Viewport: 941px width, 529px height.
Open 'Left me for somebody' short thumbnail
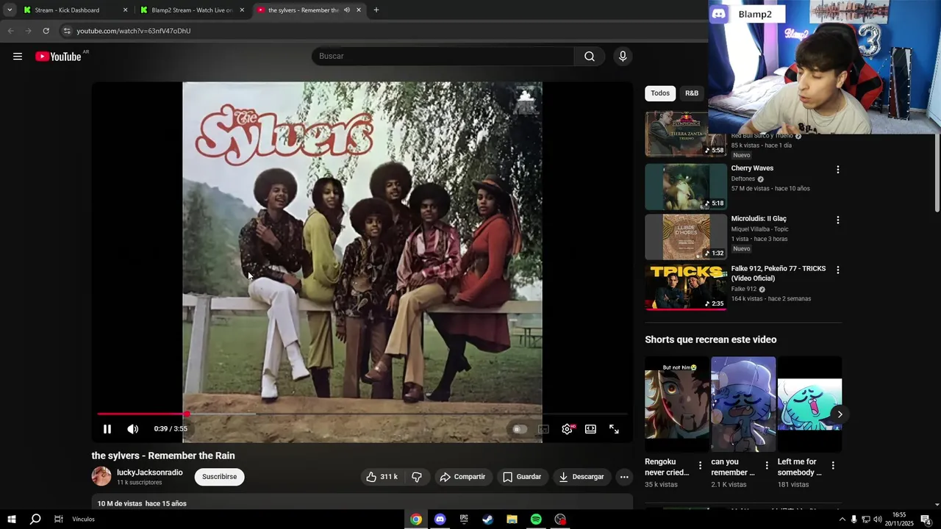[x=809, y=404]
